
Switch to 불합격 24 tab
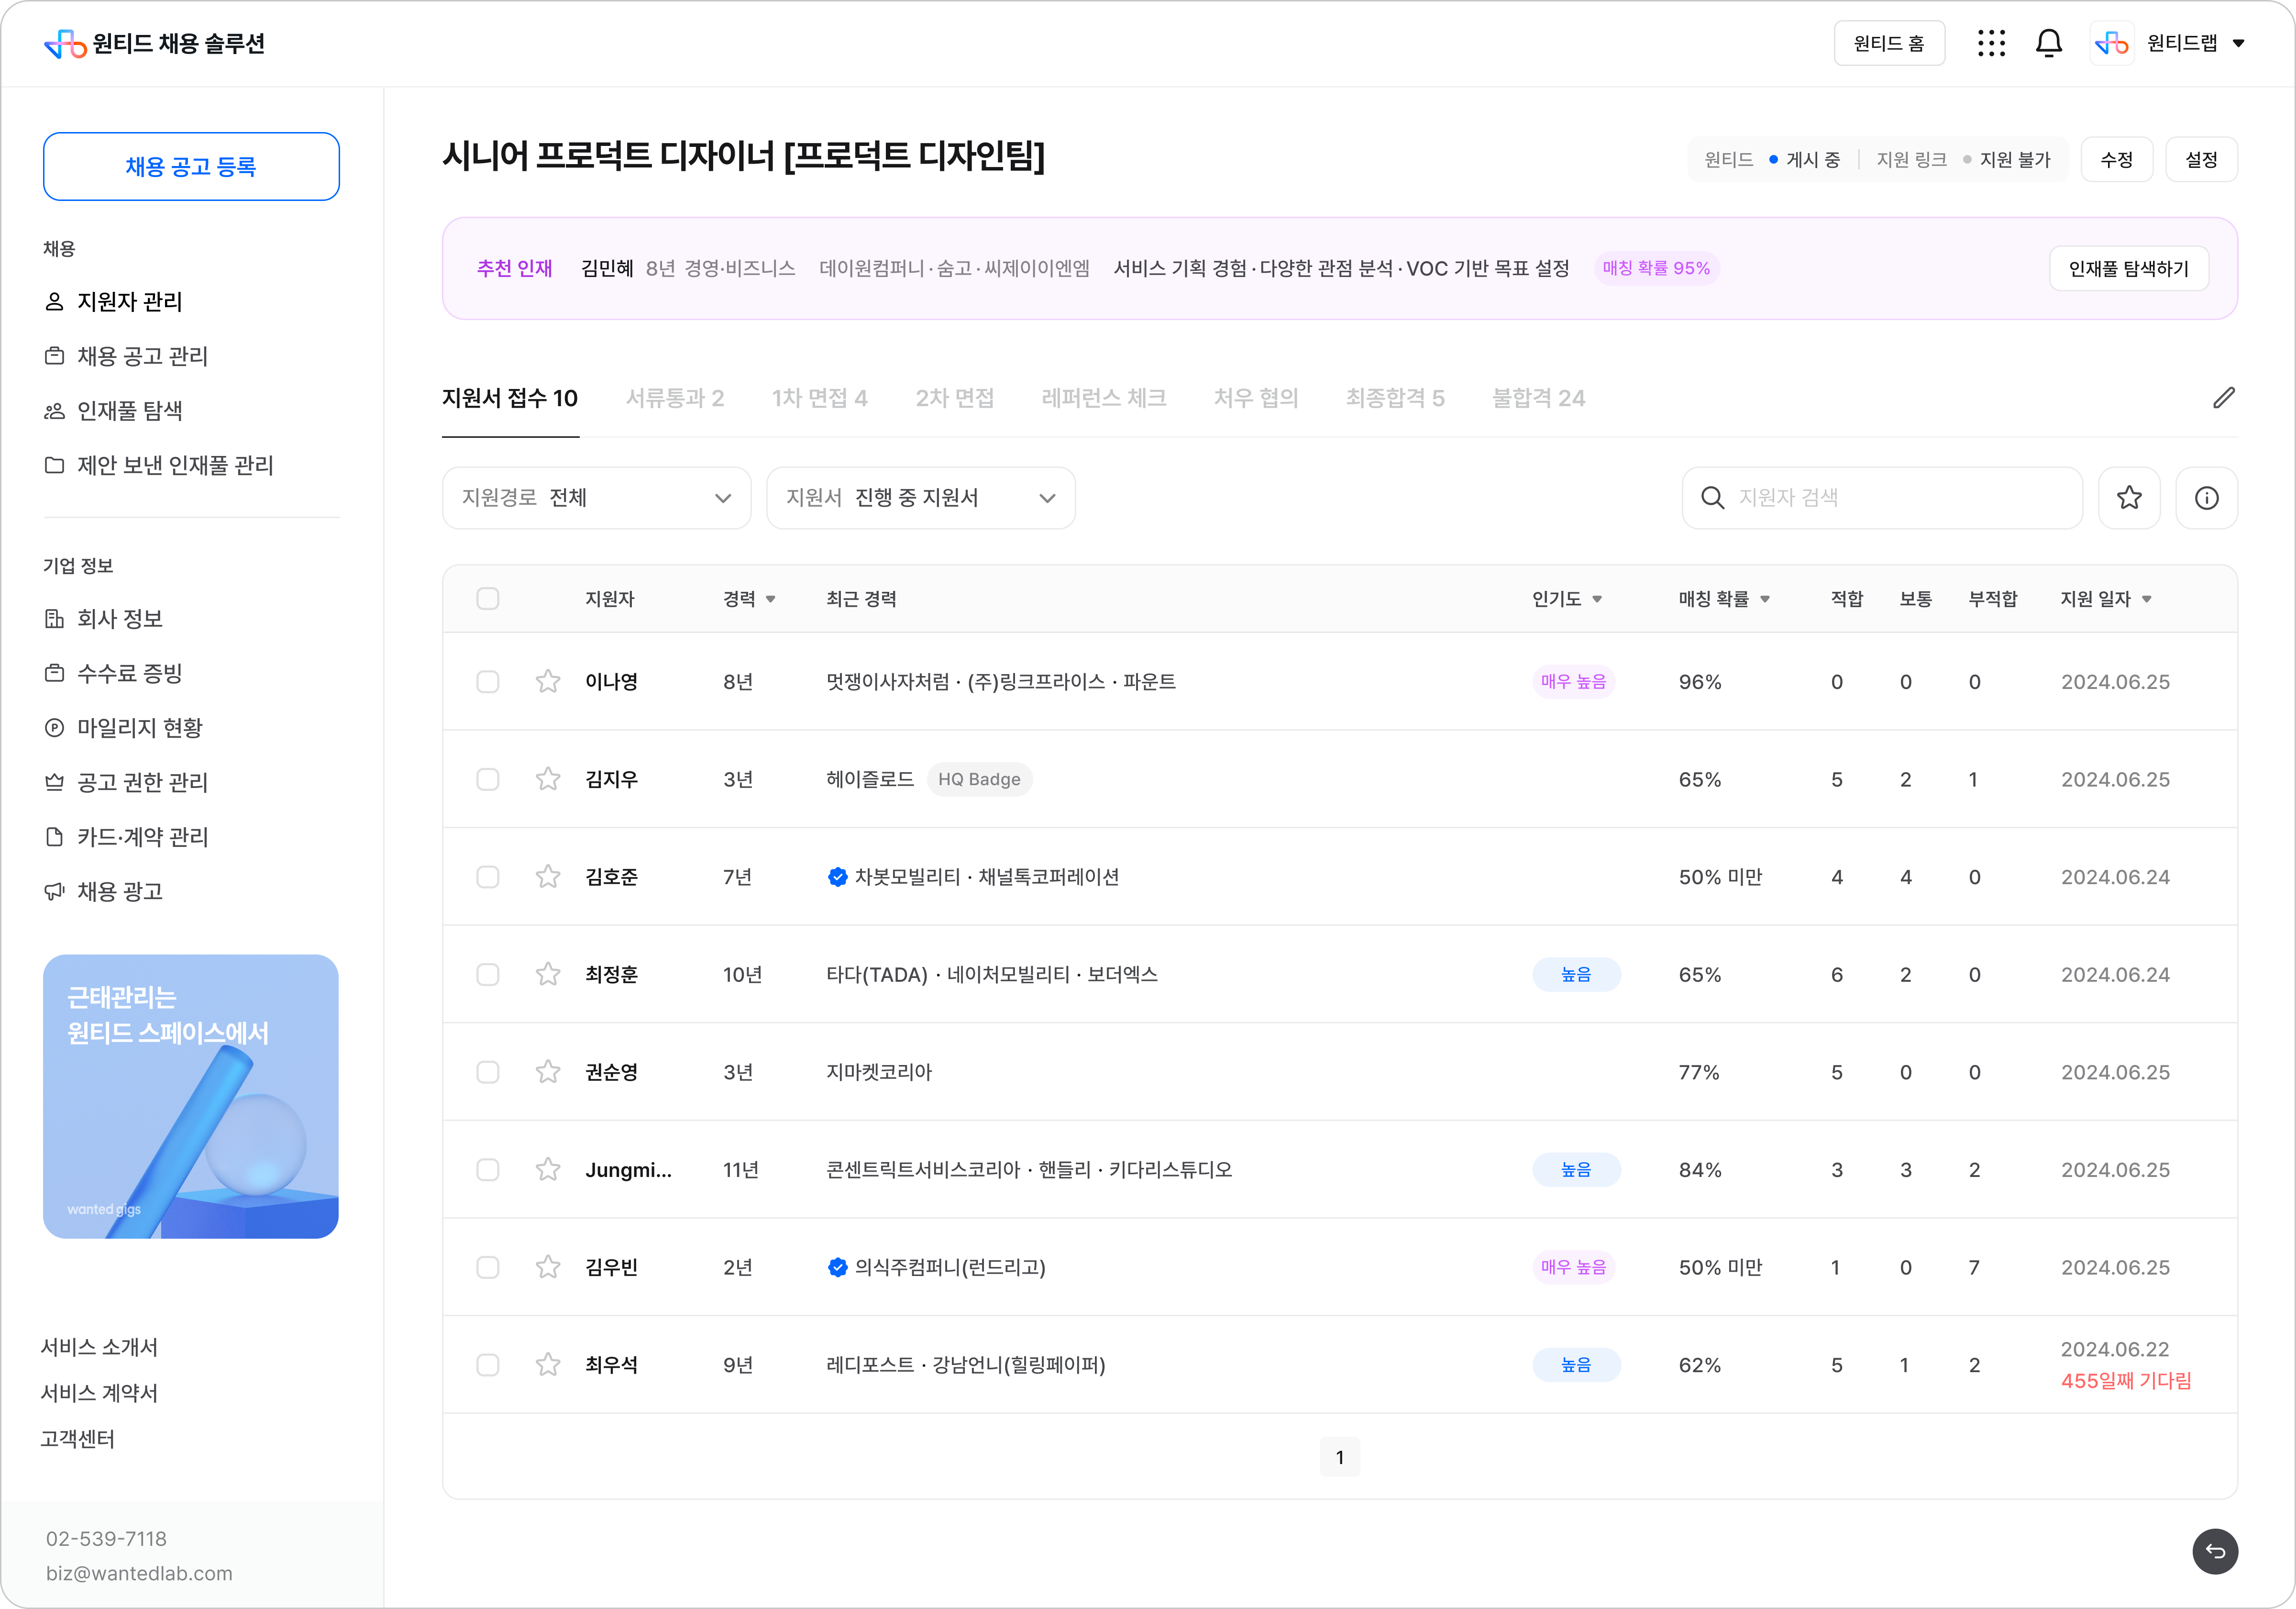1539,398
